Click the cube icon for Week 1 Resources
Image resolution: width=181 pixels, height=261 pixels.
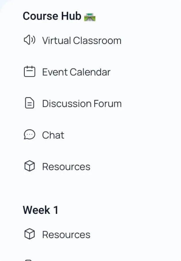coord(29,235)
